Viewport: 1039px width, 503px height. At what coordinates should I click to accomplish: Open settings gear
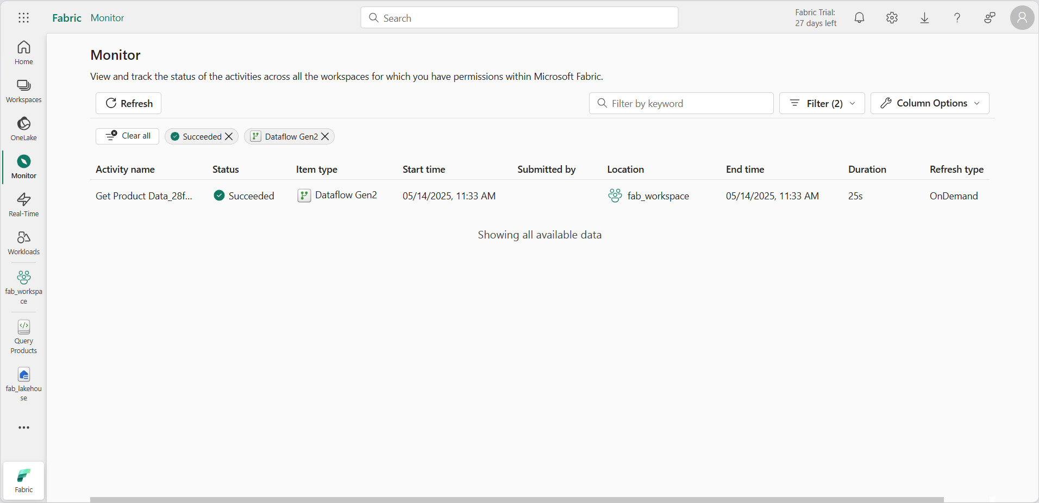tap(892, 18)
